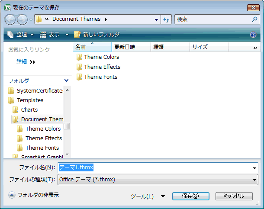This screenshot has height=209, width=264.
Task: Click the help question mark icon
Action: click(253, 35)
